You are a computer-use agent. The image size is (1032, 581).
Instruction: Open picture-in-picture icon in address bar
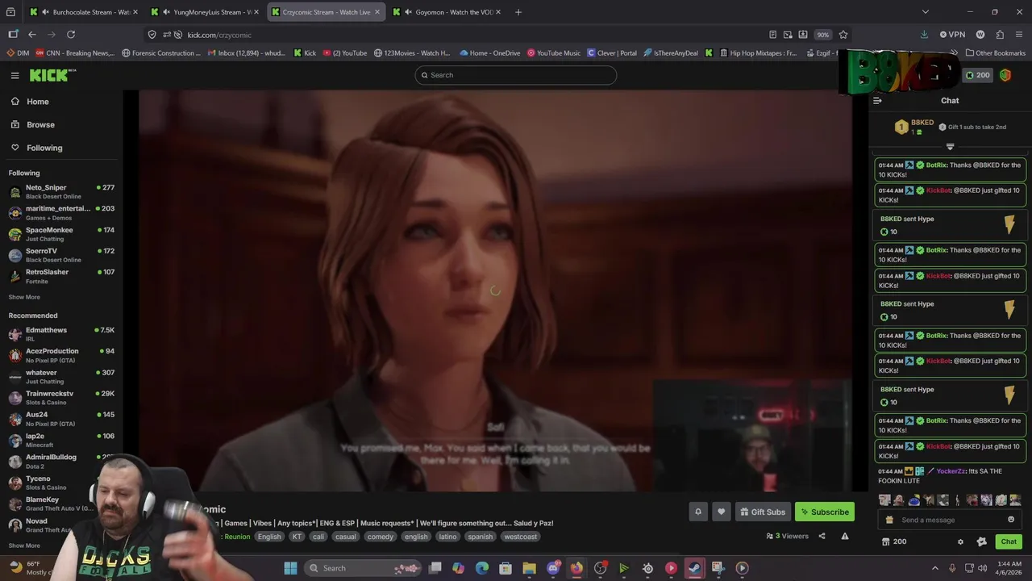pos(788,35)
